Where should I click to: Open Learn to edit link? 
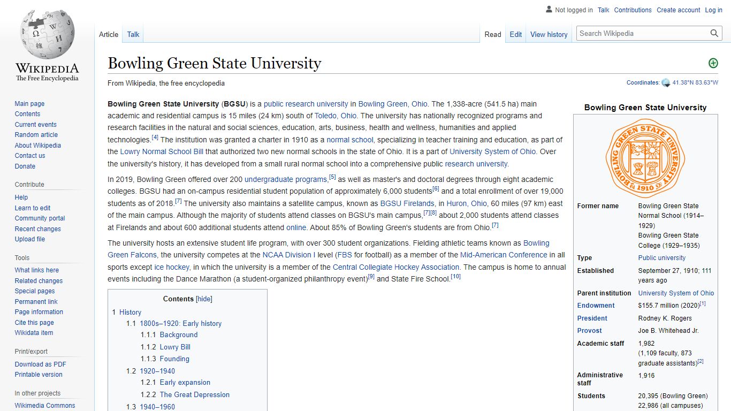[33, 208]
